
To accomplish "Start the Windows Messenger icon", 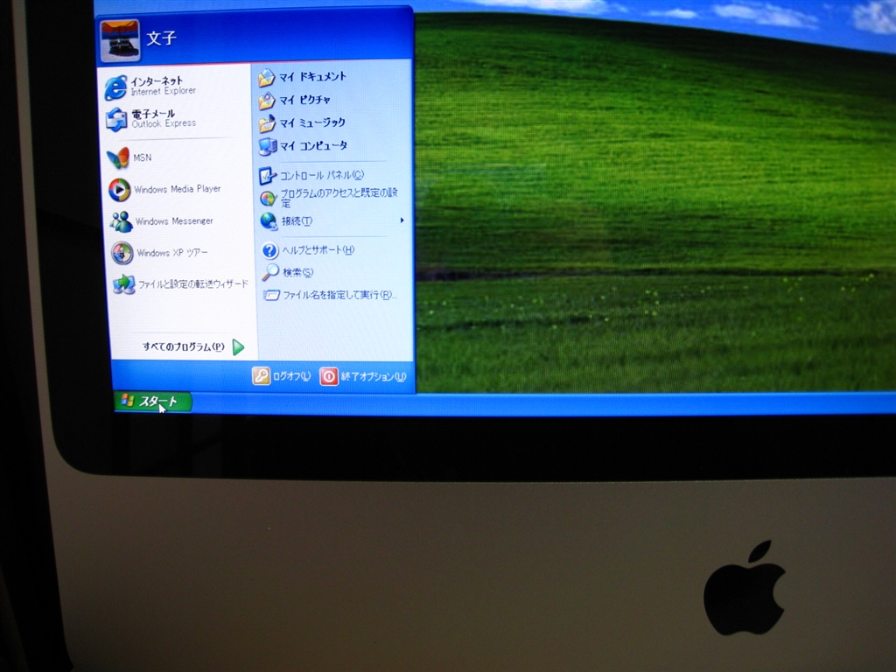I will [121, 221].
